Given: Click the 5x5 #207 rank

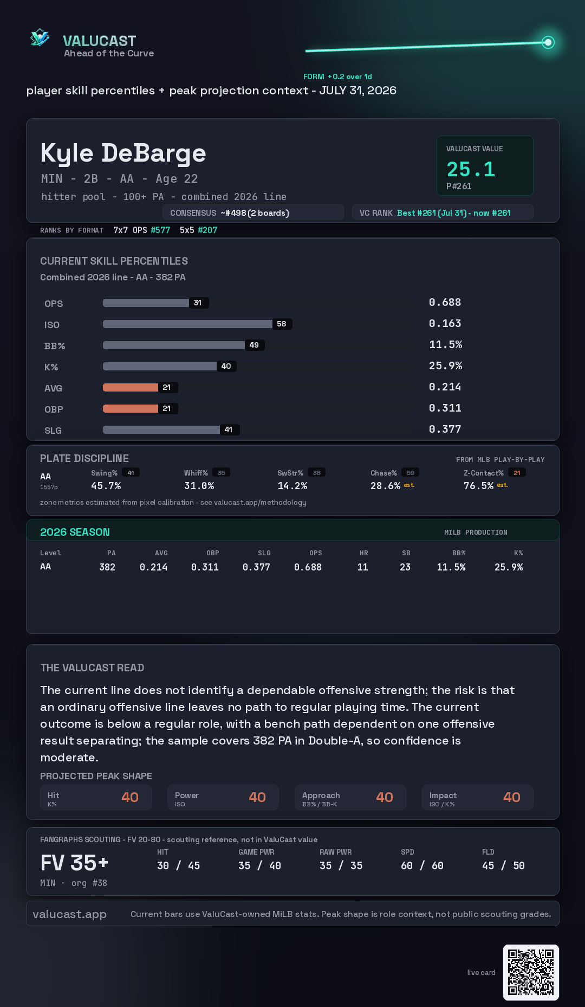Looking at the screenshot, I should point(198,230).
